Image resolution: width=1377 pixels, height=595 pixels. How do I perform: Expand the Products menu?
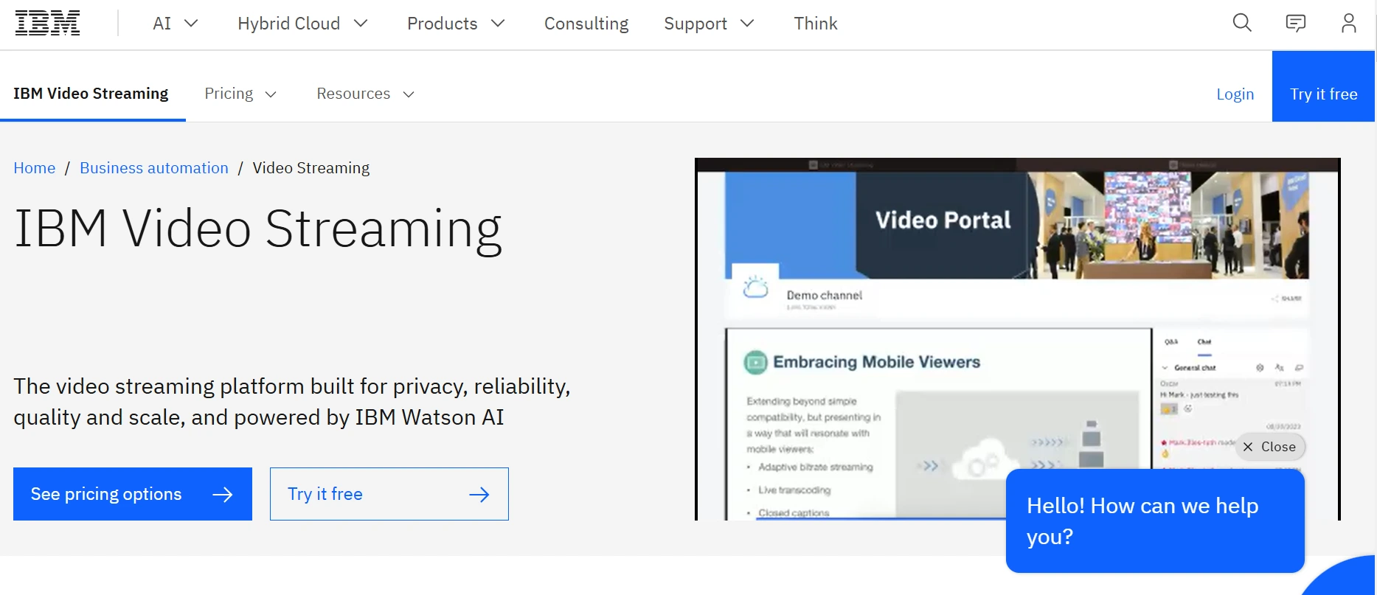(x=456, y=24)
